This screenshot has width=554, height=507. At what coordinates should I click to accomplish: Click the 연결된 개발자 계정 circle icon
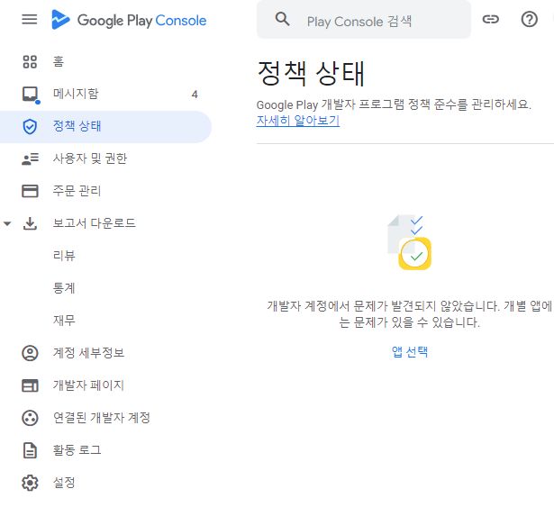pyautogui.click(x=30, y=418)
